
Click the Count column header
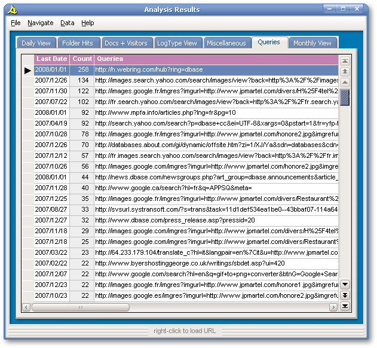82,59
